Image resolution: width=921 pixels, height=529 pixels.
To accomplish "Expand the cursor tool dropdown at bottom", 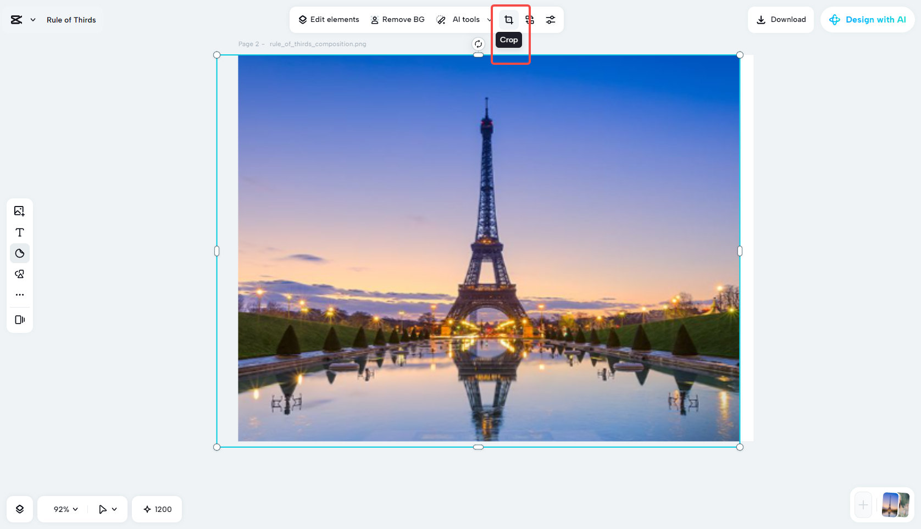I will [108, 509].
